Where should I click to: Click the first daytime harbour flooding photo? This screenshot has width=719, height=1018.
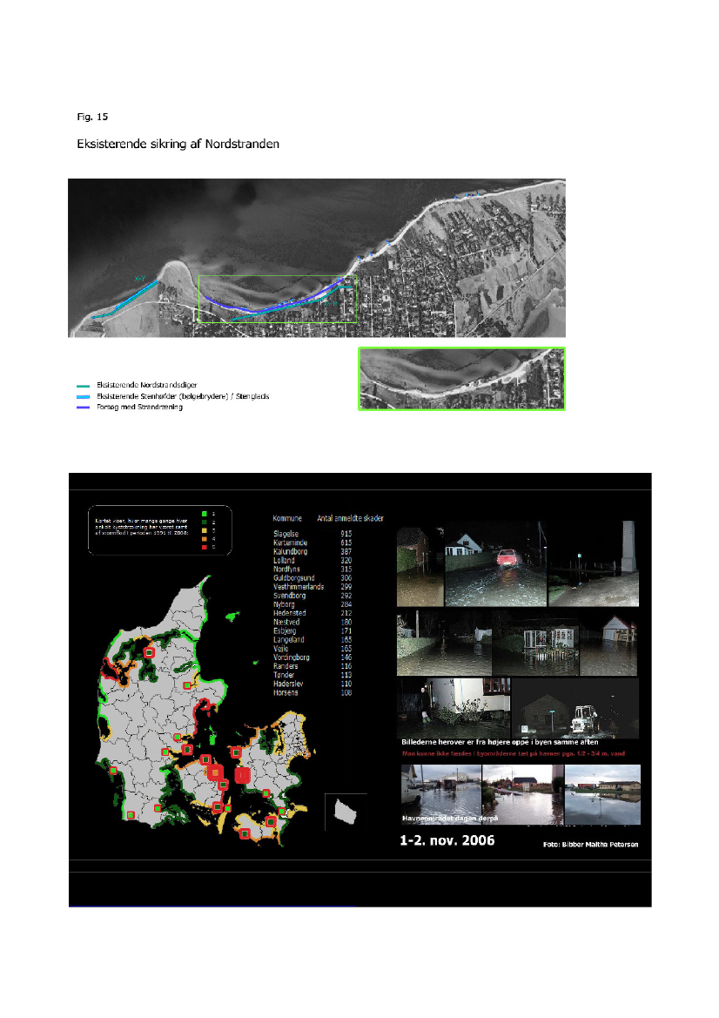[440, 794]
